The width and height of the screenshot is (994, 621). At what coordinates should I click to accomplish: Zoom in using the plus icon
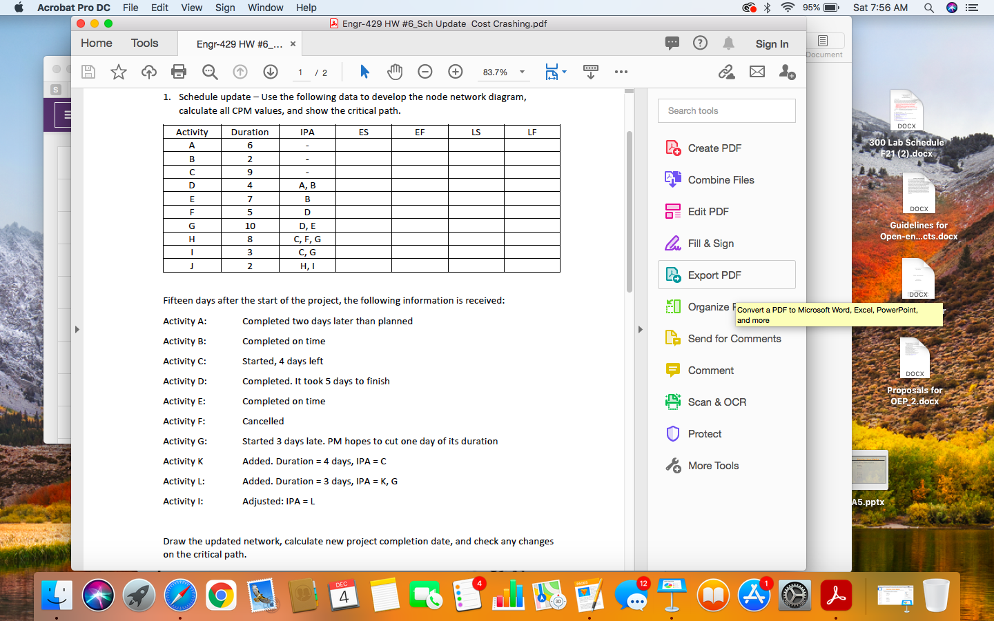tap(455, 72)
